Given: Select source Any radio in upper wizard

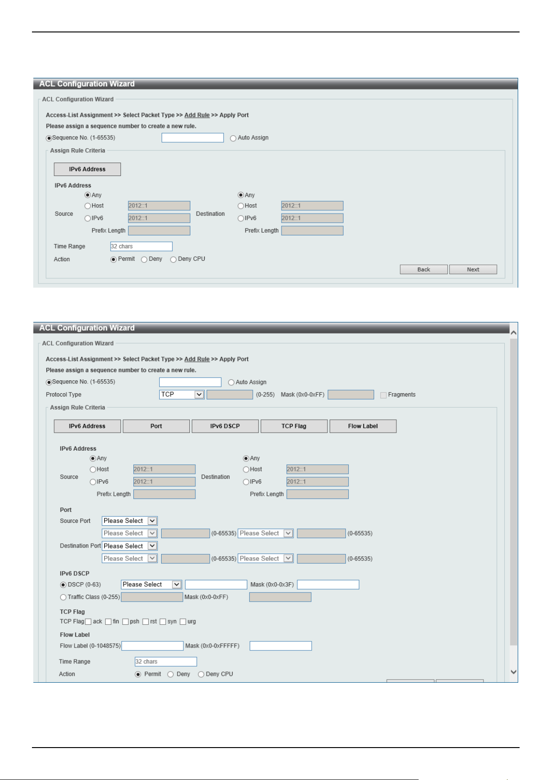Looking at the screenshot, I should [88, 195].
